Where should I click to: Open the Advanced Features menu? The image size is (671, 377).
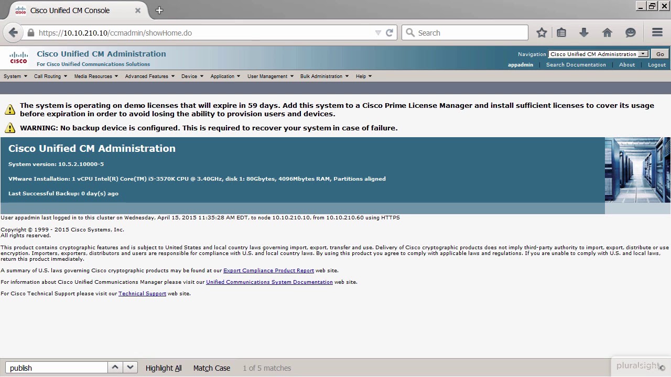(x=150, y=76)
